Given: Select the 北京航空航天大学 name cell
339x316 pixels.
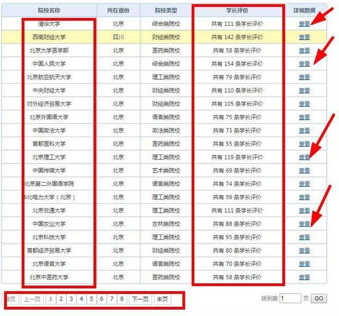Looking at the screenshot, I should click(x=49, y=77).
